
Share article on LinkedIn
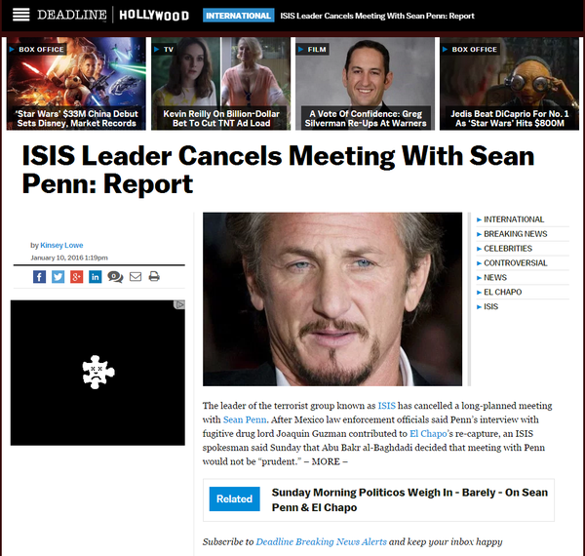click(x=96, y=277)
